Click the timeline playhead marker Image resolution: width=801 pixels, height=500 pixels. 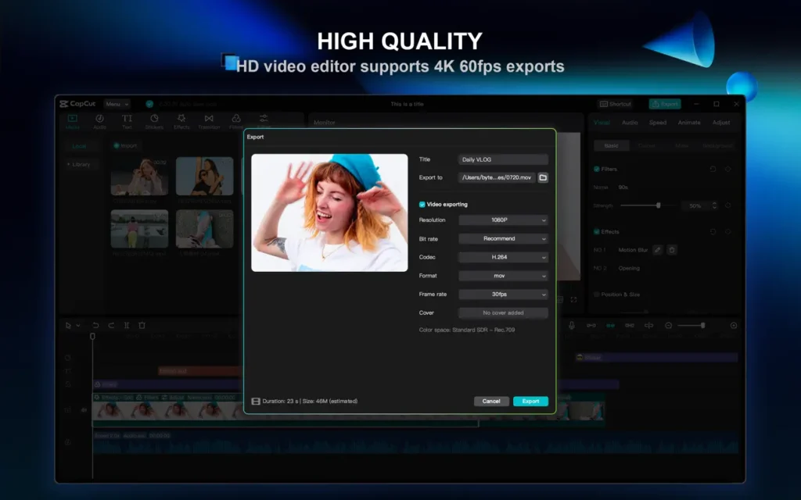pos(92,336)
